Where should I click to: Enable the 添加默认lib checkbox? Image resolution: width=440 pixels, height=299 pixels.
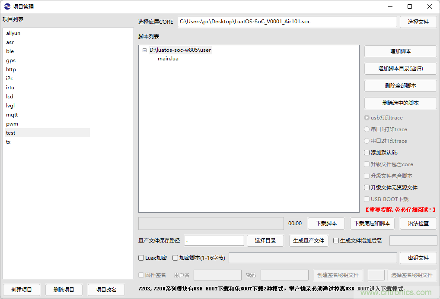(367, 153)
